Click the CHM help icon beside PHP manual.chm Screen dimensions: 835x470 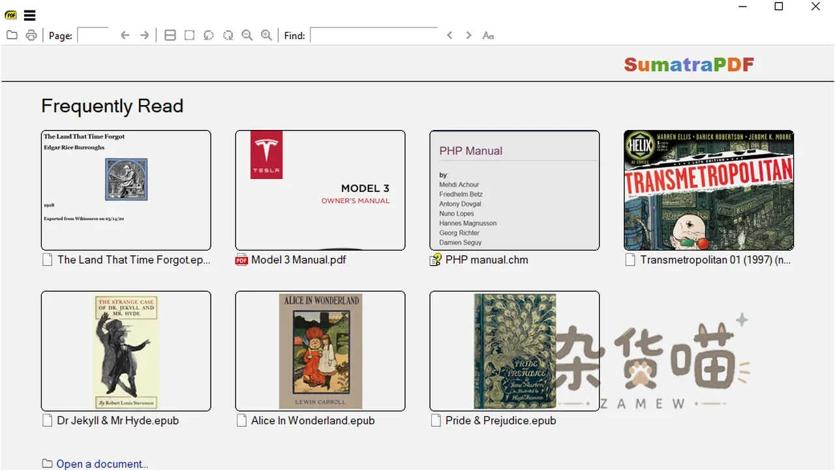coord(436,260)
